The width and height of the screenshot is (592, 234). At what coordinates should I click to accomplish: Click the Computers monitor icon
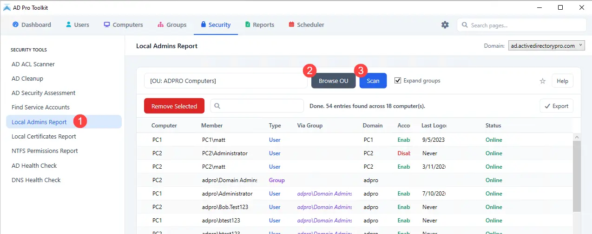click(x=107, y=25)
